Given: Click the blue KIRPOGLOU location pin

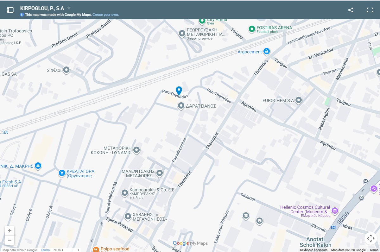Looking at the screenshot, I should [179, 91].
